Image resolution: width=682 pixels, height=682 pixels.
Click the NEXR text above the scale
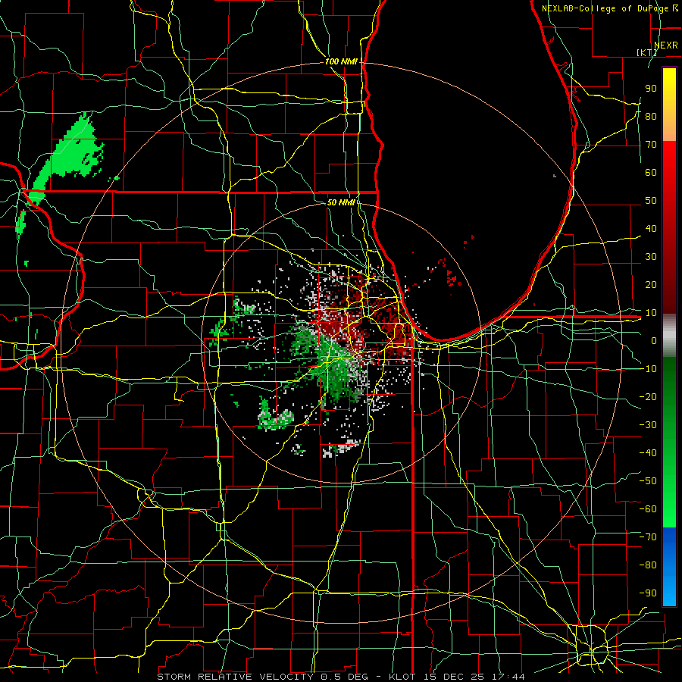click(665, 45)
